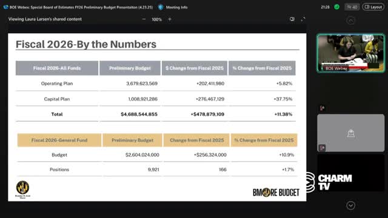Click the 'Operating Plan' row label
This screenshot has height=218, width=388.
click(57, 84)
